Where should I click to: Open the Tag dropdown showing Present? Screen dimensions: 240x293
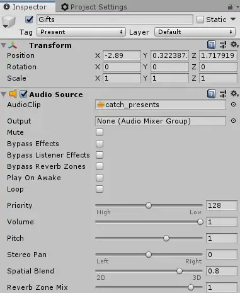(x=81, y=32)
